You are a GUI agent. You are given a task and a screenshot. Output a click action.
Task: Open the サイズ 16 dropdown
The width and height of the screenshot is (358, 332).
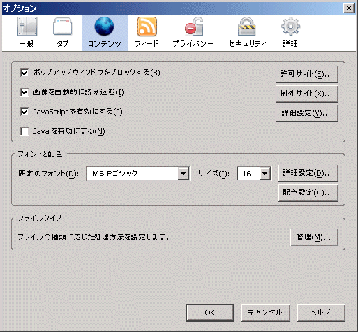pyautogui.click(x=254, y=174)
